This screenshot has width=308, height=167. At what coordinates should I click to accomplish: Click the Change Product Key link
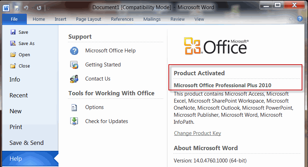click(197, 133)
